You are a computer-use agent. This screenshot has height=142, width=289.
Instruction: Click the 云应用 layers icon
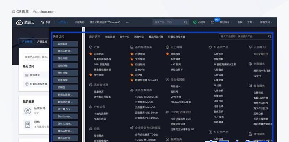coord(250,47)
